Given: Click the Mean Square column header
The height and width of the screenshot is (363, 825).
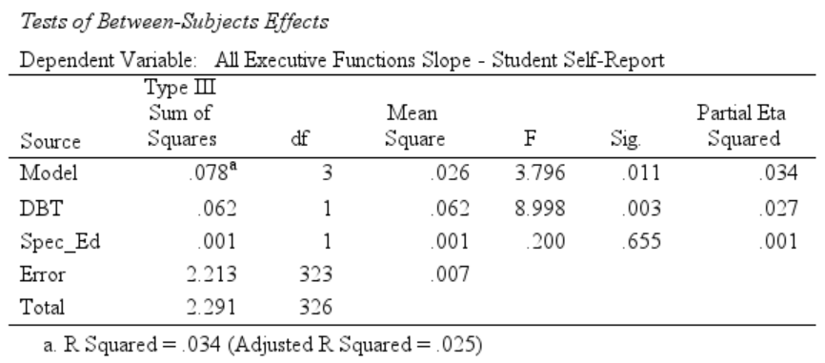Looking at the screenshot, I should [414, 126].
